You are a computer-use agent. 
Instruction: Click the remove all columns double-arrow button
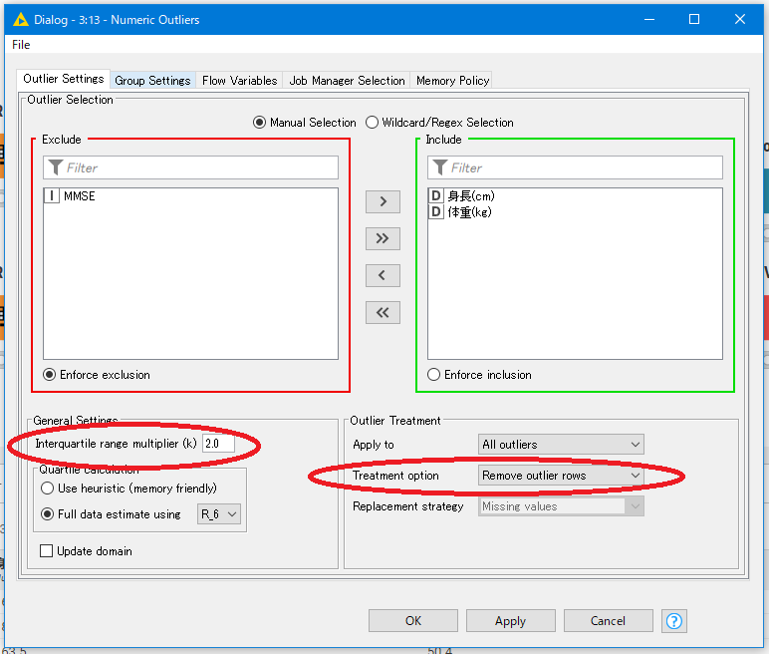click(x=383, y=312)
